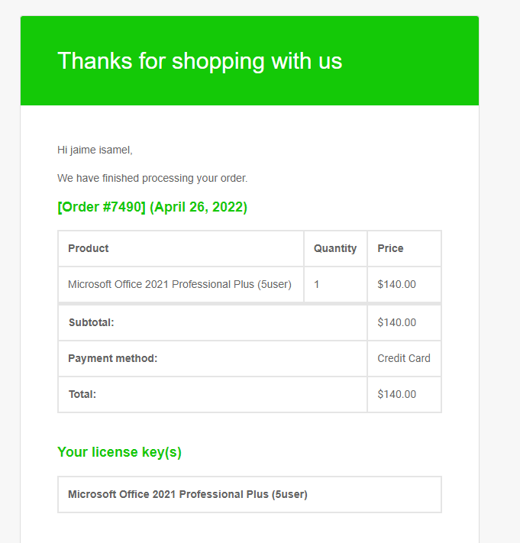Click the quantity value 1 cell
The width and height of the screenshot is (520, 543).
click(317, 284)
